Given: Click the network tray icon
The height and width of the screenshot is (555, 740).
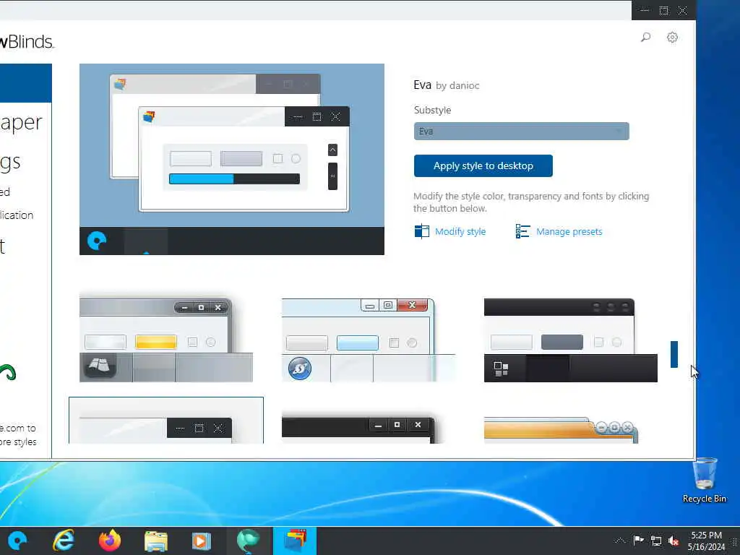Looking at the screenshot, I should [x=656, y=541].
